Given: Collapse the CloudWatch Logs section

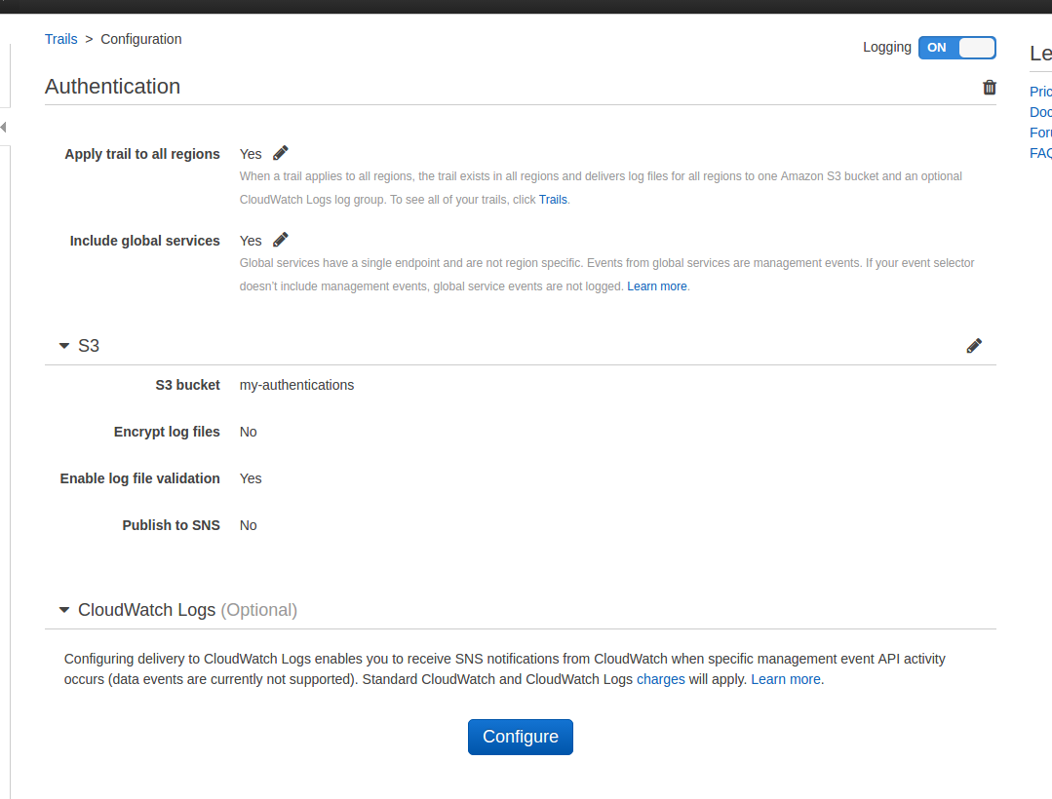Looking at the screenshot, I should (x=64, y=610).
